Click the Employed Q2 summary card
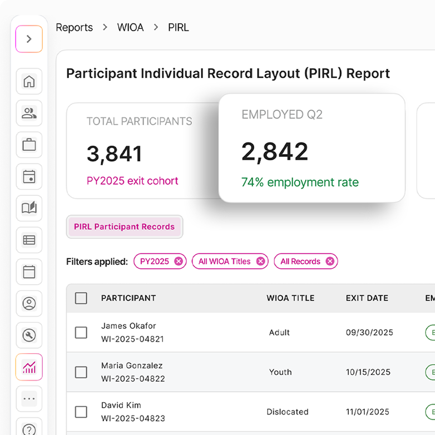The image size is (435, 435). pos(312,148)
